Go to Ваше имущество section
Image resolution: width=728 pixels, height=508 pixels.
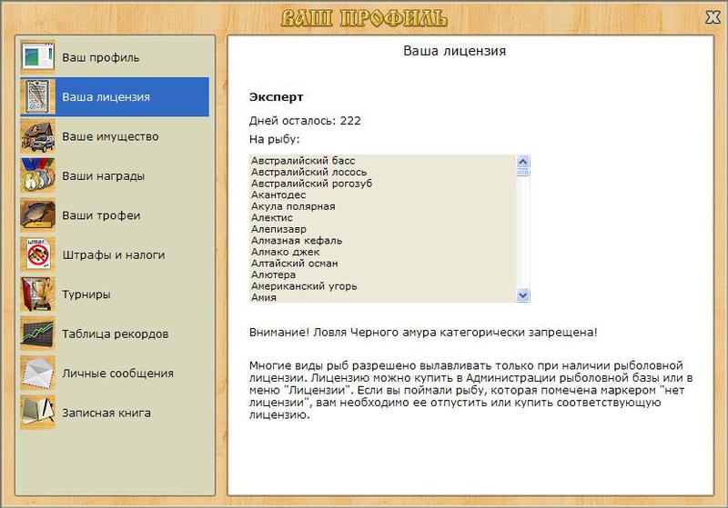[115, 136]
